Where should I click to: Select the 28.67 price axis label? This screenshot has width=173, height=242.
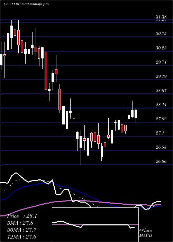(161, 91)
